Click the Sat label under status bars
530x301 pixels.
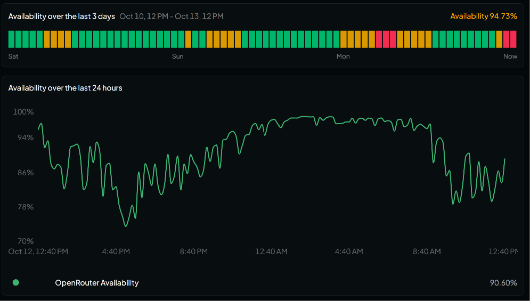click(x=13, y=56)
